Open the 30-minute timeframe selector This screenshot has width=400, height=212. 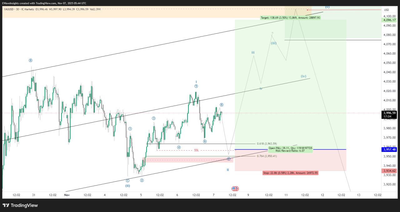tap(18, 9)
